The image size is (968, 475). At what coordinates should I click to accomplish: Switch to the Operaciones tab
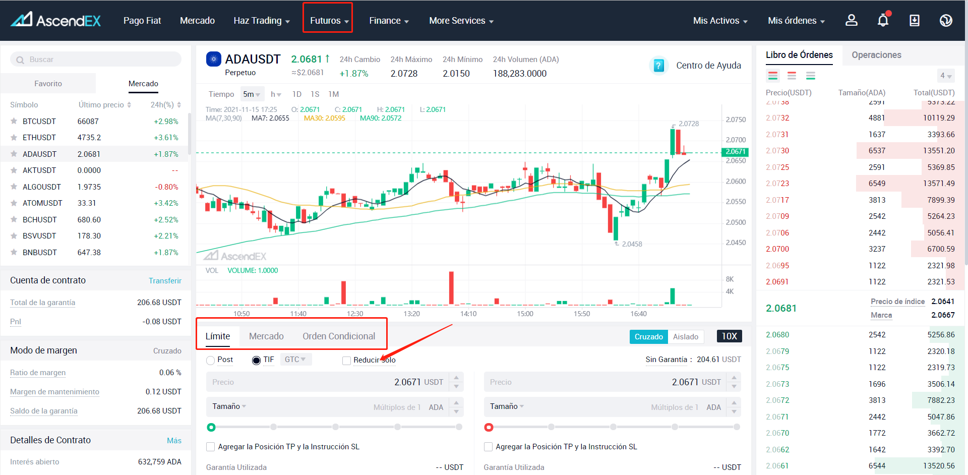point(876,55)
